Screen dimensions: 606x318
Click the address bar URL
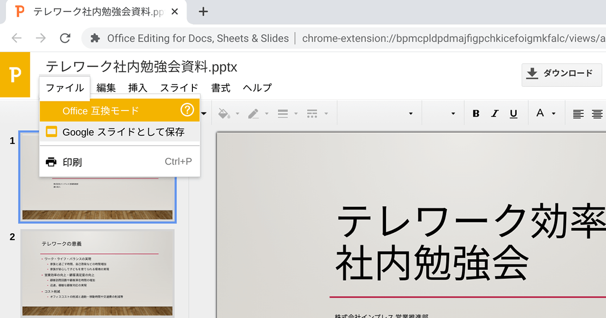[x=453, y=38]
